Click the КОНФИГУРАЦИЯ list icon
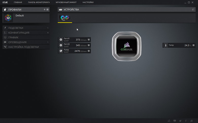The width and height of the screenshot is (198, 123). 5,33
